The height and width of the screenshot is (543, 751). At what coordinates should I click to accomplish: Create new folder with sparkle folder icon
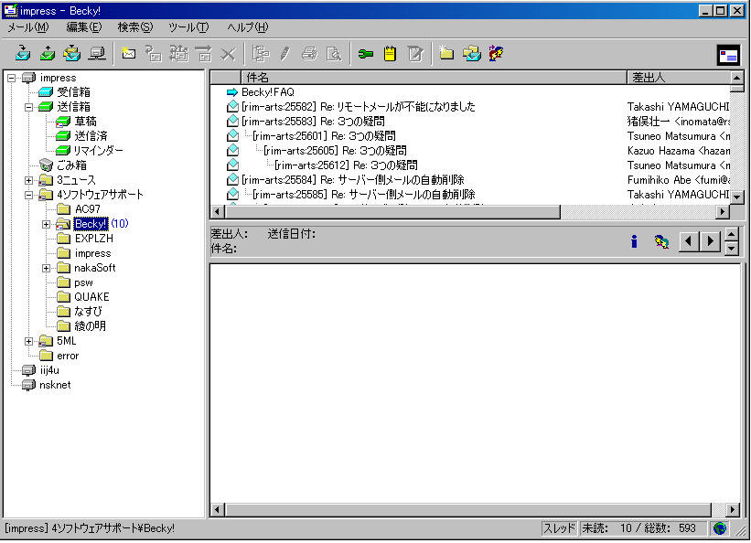click(x=446, y=53)
